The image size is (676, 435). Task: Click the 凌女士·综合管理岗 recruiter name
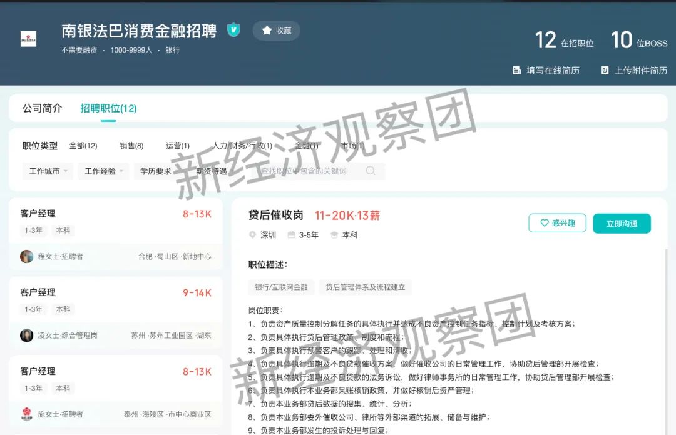click(68, 336)
